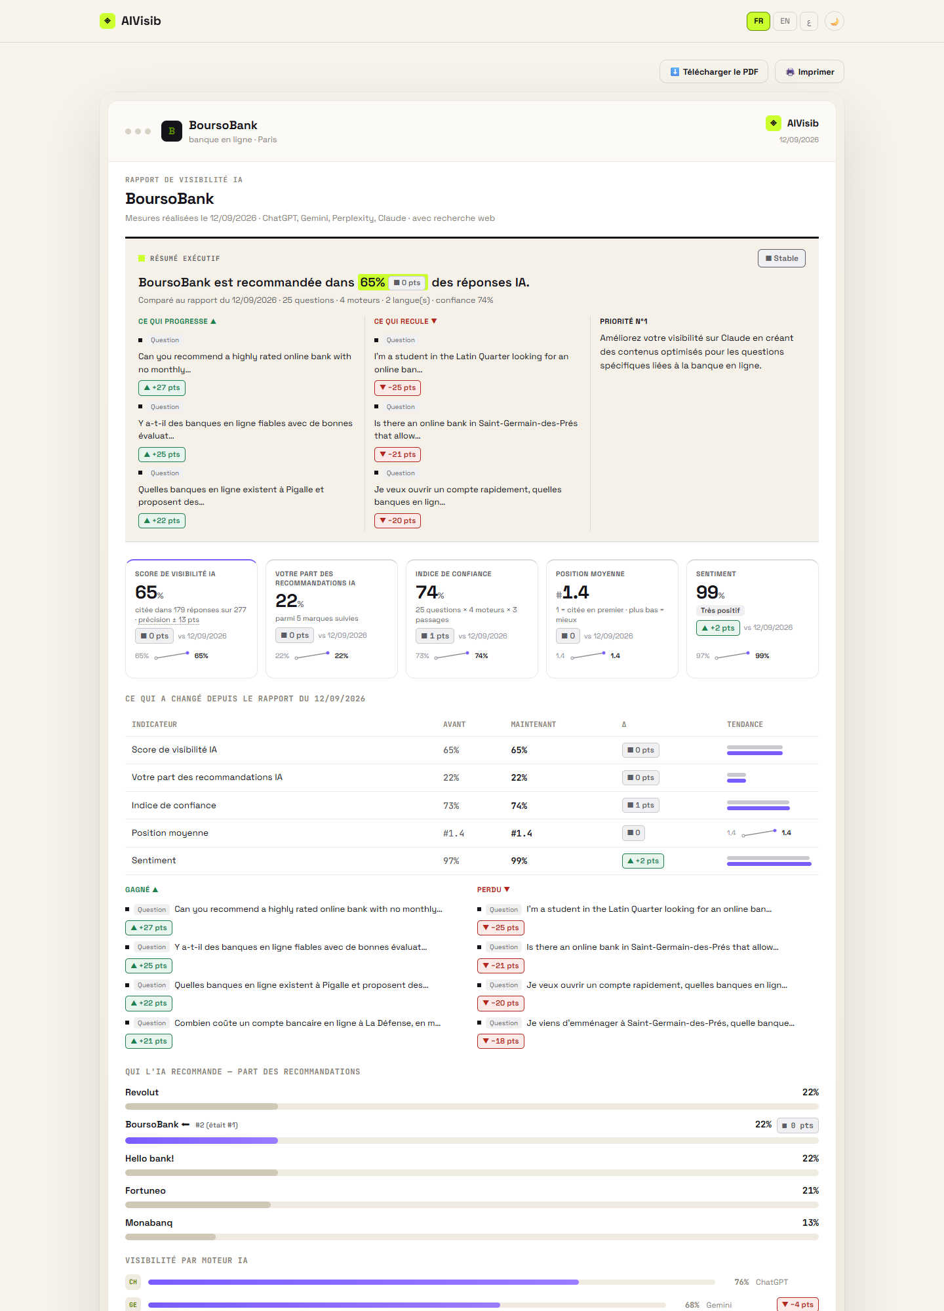Click the Ce qui recule heading
Image resolution: width=944 pixels, height=1311 pixels.
[405, 321]
